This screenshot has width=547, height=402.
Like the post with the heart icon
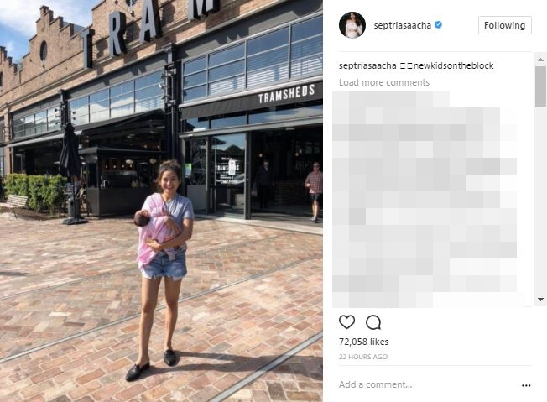(346, 322)
